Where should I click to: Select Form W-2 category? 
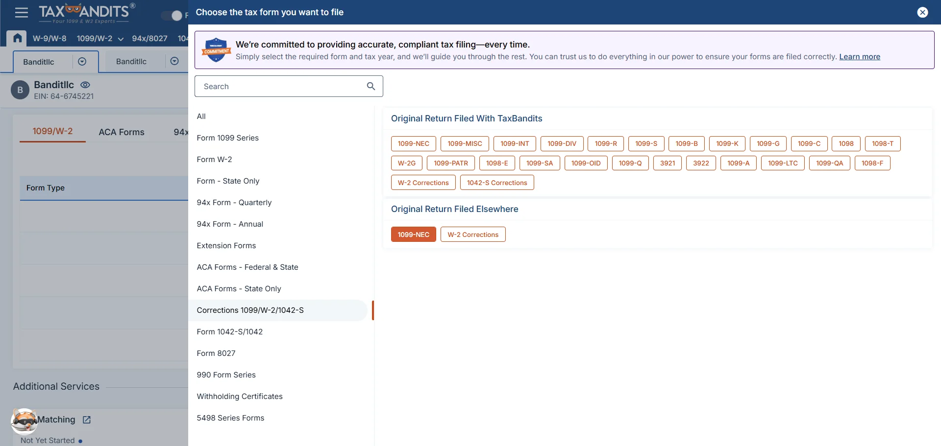[x=278, y=159]
